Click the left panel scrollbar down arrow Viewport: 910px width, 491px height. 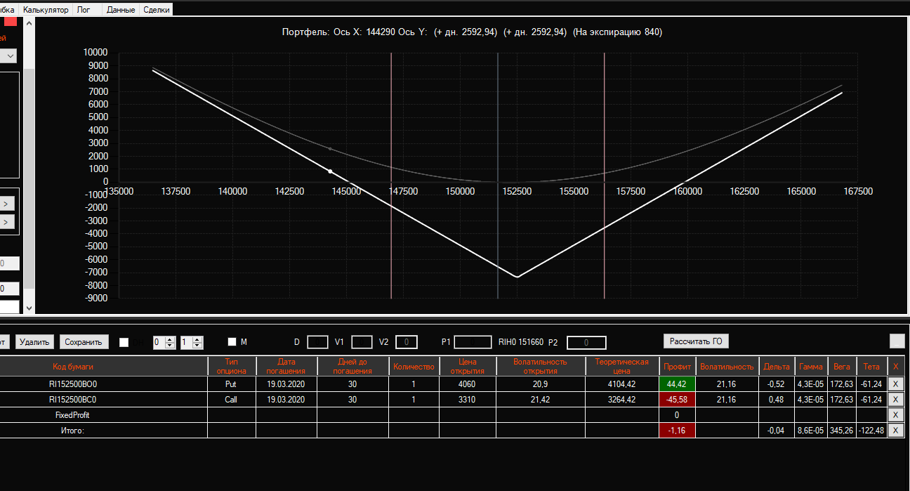(x=29, y=308)
